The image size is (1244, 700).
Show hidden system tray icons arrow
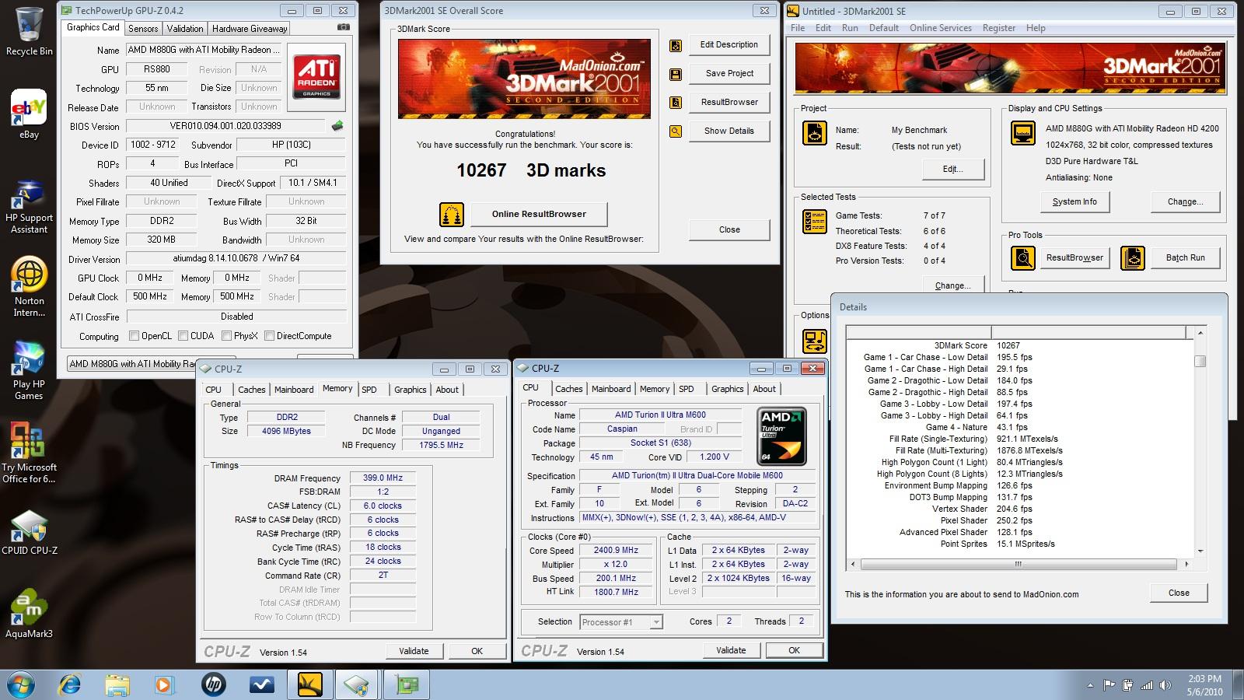(1090, 686)
